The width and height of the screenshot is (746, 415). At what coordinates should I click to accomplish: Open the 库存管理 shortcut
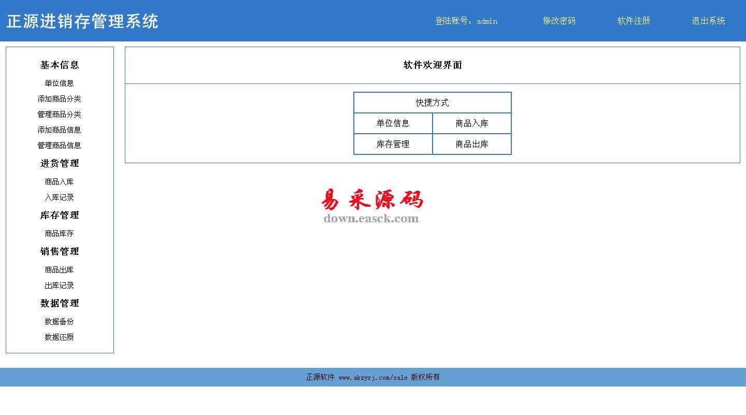click(393, 144)
